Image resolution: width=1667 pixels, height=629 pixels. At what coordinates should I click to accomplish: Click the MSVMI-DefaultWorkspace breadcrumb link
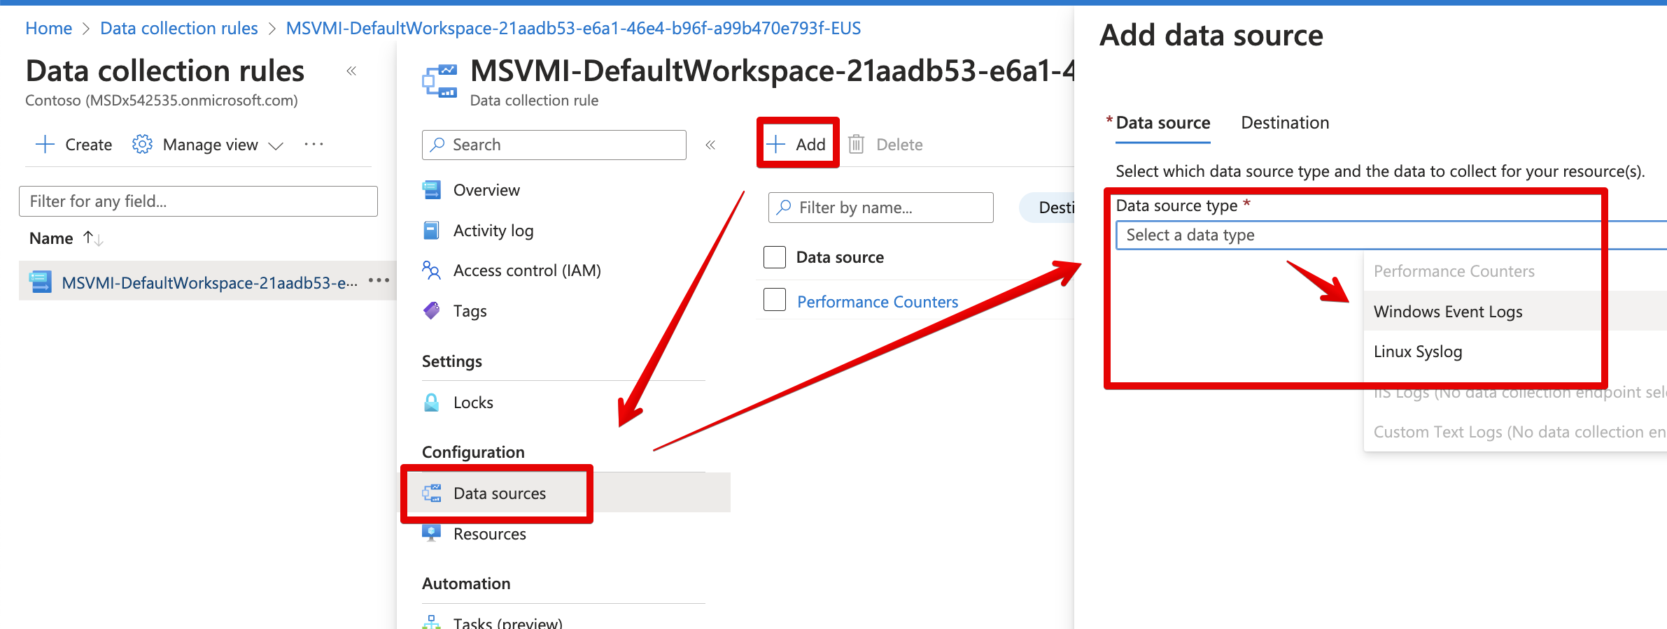pos(573,28)
